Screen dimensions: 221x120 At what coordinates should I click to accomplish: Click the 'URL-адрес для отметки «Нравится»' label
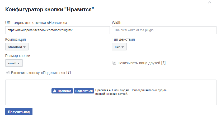pos(36,23)
